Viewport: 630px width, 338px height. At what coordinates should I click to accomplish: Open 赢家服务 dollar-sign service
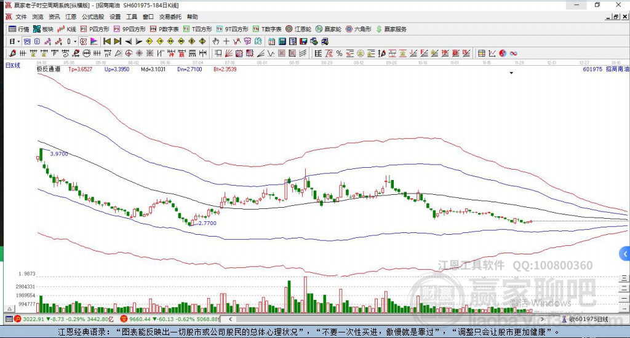(x=391, y=29)
